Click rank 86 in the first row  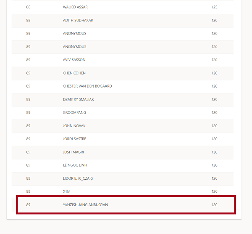pos(28,7)
